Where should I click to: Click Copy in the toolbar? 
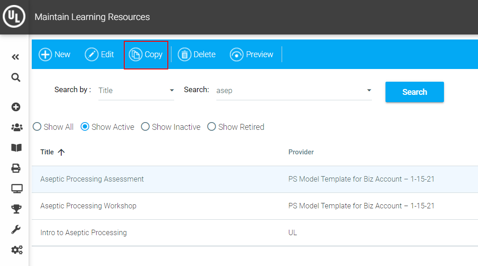(146, 55)
